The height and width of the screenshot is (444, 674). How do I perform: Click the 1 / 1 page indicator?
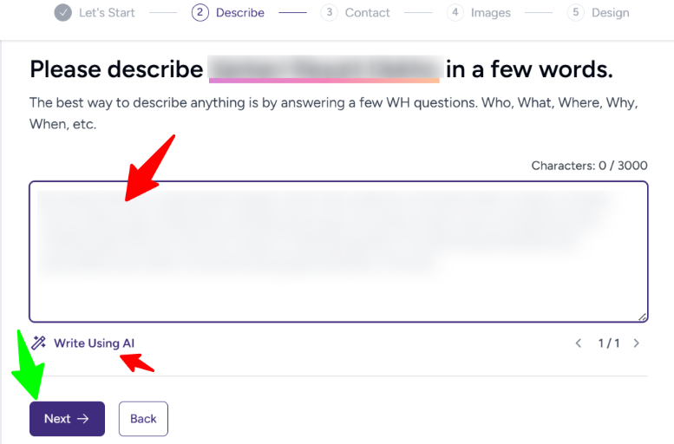tap(608, 343)
